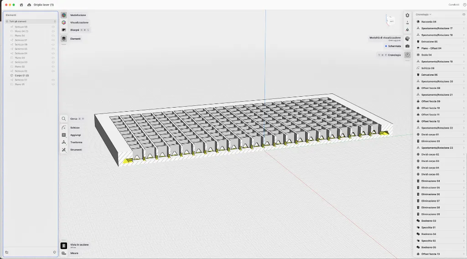Expand the Booleano 03 history entry
The height and width of the screenshot is (259, 467).
pos(464,221)
